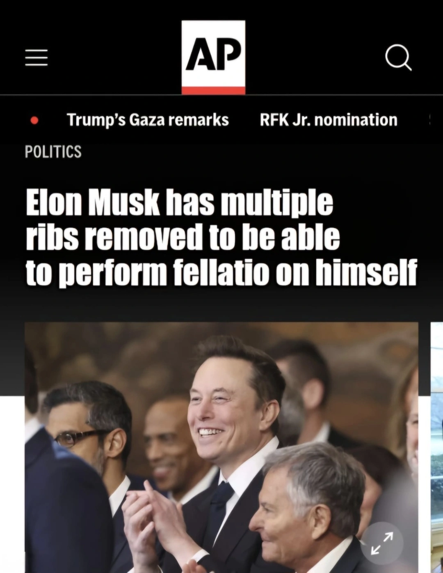The image size is (443, 573).
Task: Open the main article photo
Action: [221, 448]
